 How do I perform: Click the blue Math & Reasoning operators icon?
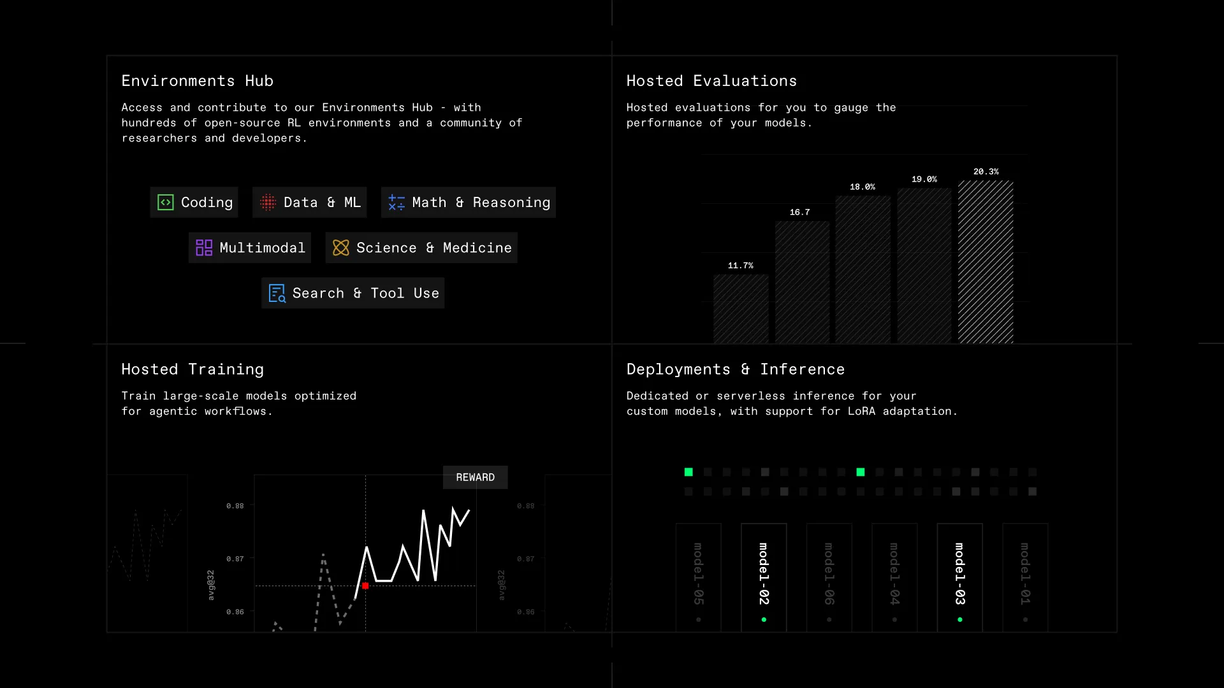[397, 203]
